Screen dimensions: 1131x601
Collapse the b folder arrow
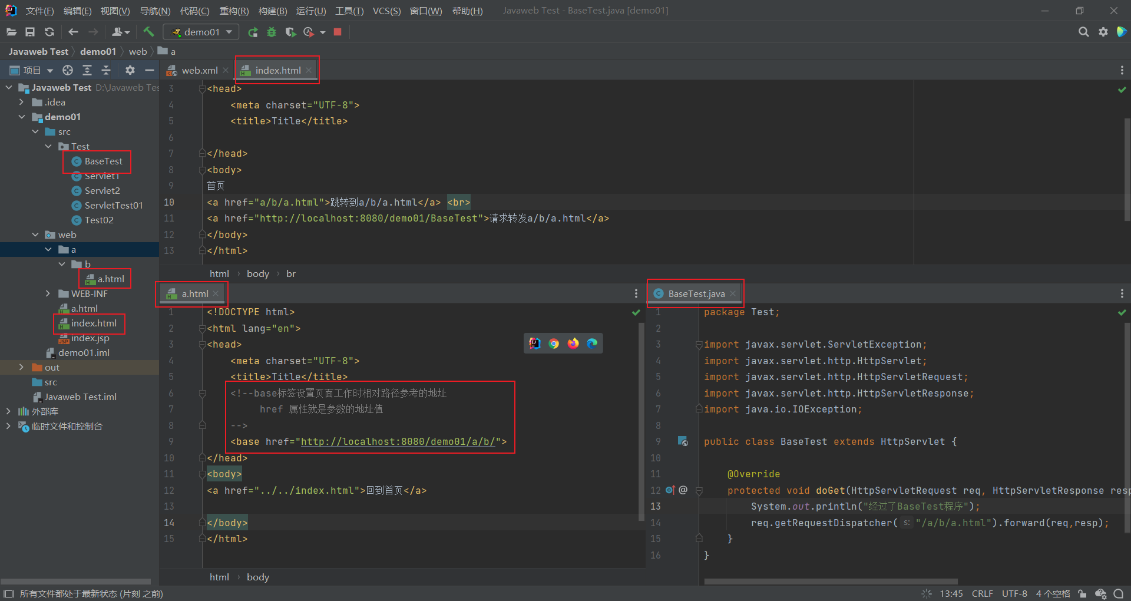coord(62,264)
